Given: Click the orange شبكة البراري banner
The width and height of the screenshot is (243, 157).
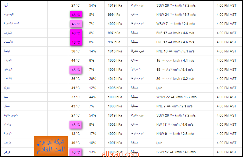Looking at the screenshot, I should click(51, 146).
